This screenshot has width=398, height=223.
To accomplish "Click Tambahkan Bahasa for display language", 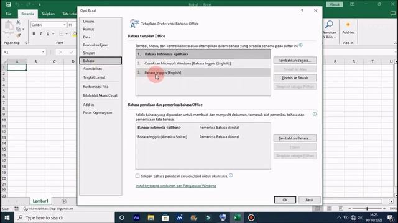I will tap(295, 61).
